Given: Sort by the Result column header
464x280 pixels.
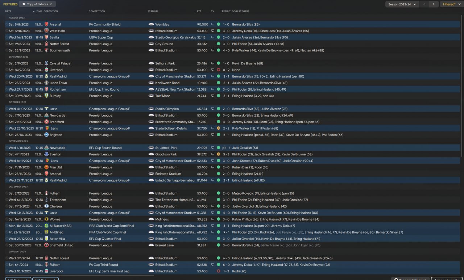Looking at the screenshot, I should pos(226,11).
